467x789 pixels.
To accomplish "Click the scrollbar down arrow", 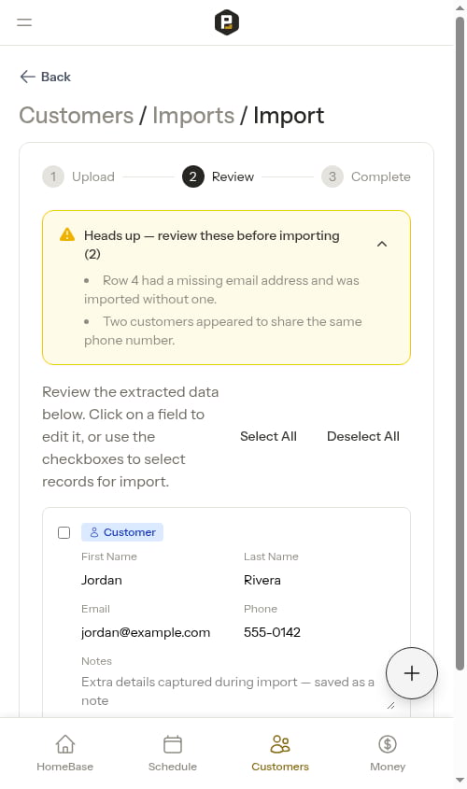I will (x=460, y=781).
